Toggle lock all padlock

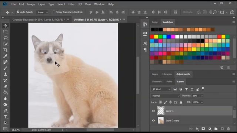[x=181, y=102]
